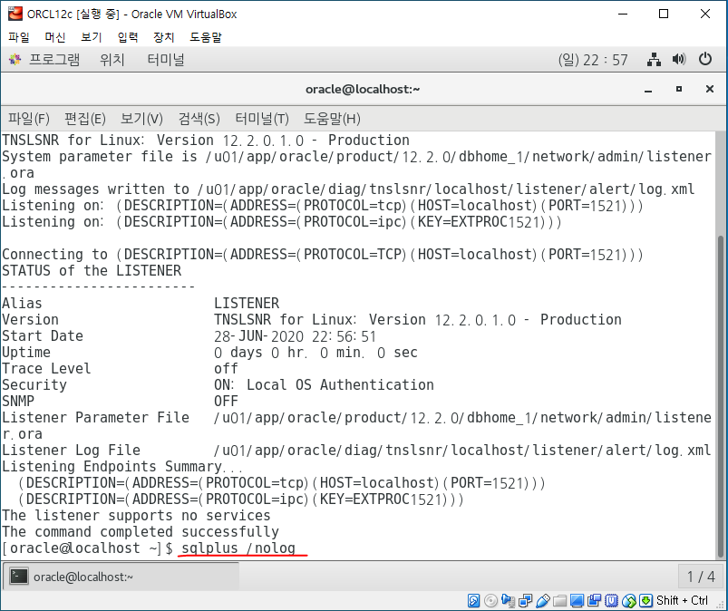Open the terminal 파일(F) menu
The image size is (728, 611).
pyautogui.click(x=28, y=119)
